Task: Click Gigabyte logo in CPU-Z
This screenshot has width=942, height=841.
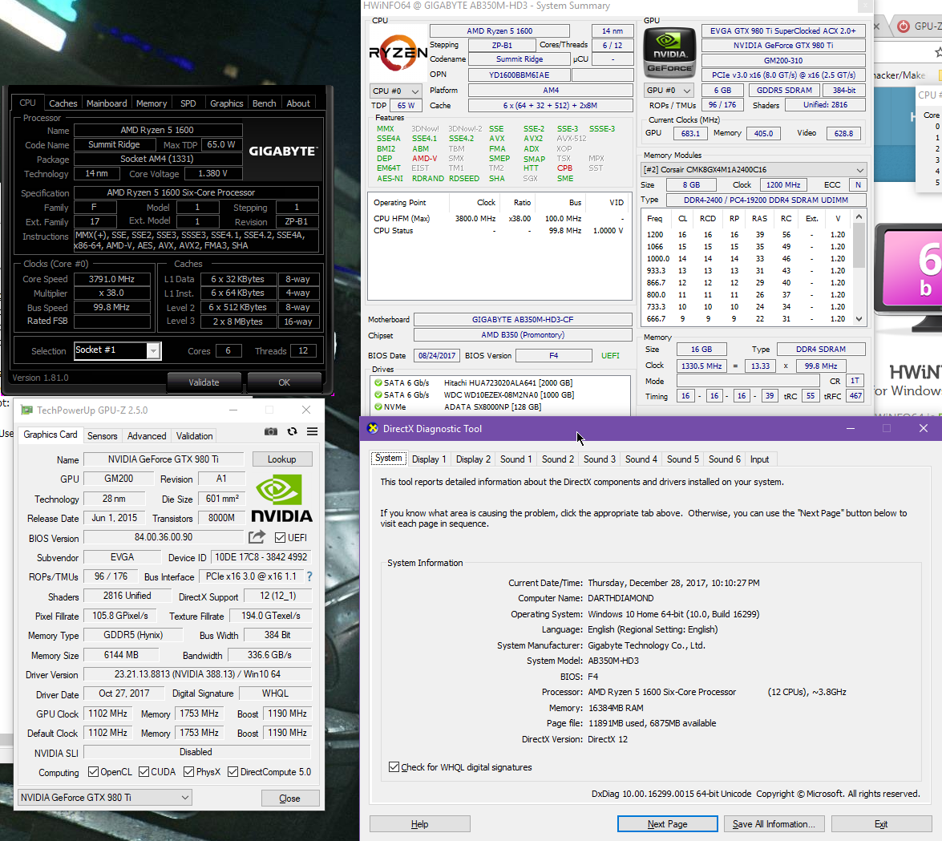Action: click(x=283, y=151)
